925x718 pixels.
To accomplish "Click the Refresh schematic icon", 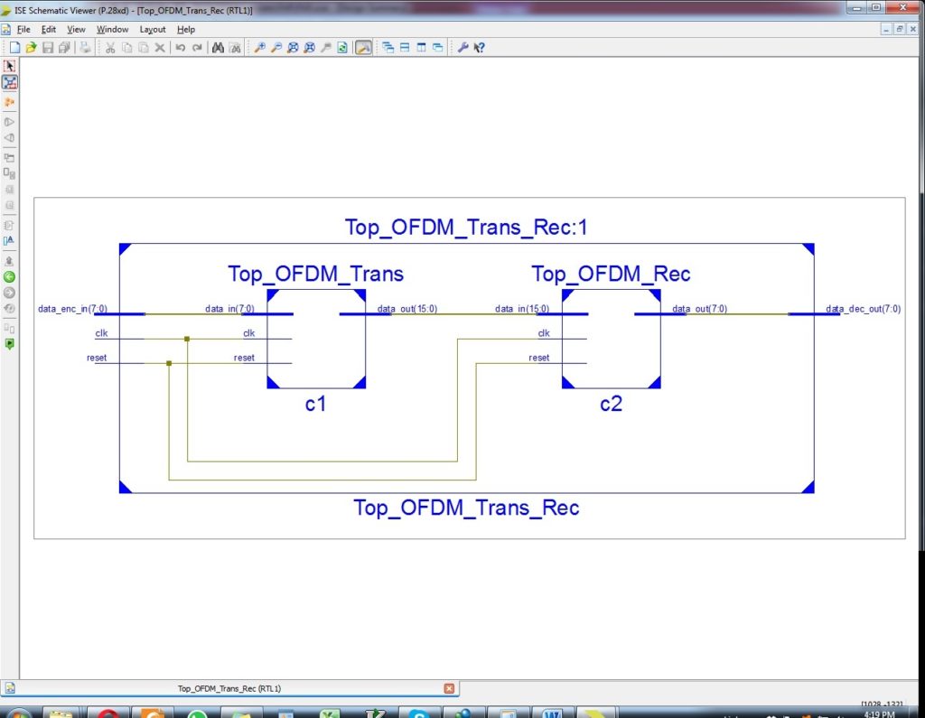I will click(x=342, y=47).
